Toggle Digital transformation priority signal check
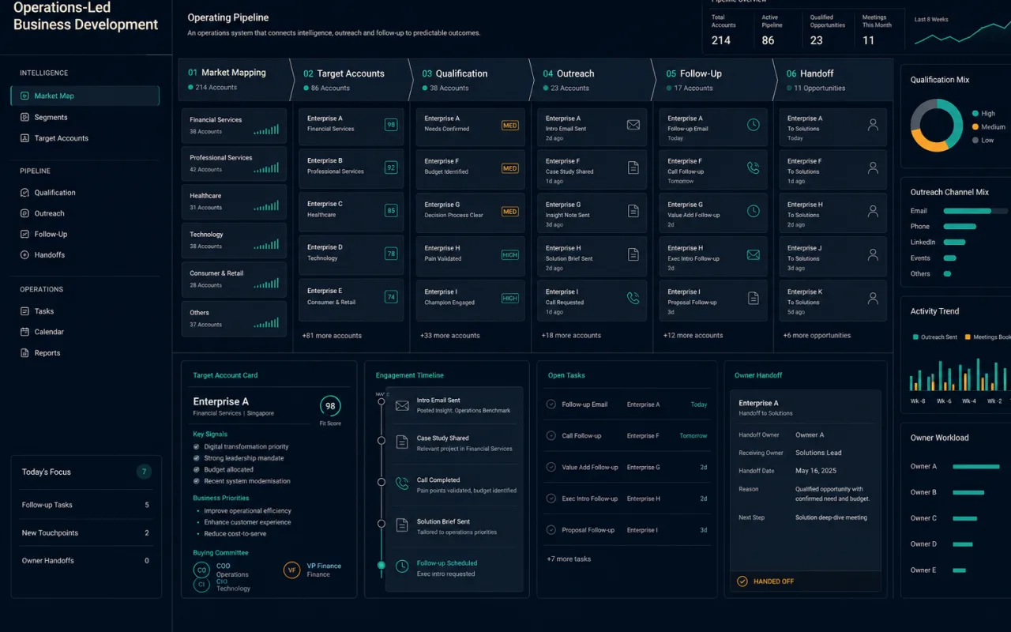 (x=197, y=447)
